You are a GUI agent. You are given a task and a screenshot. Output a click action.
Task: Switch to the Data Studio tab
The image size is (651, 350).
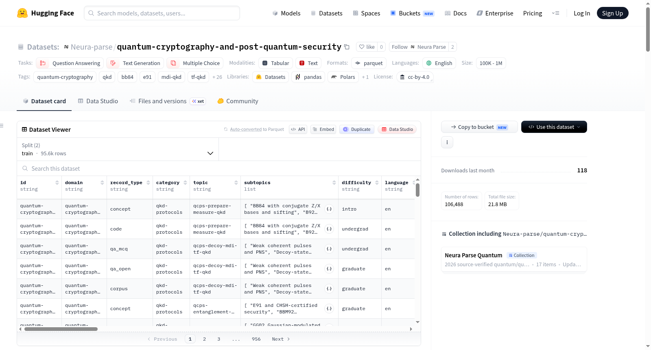[98, 101]
